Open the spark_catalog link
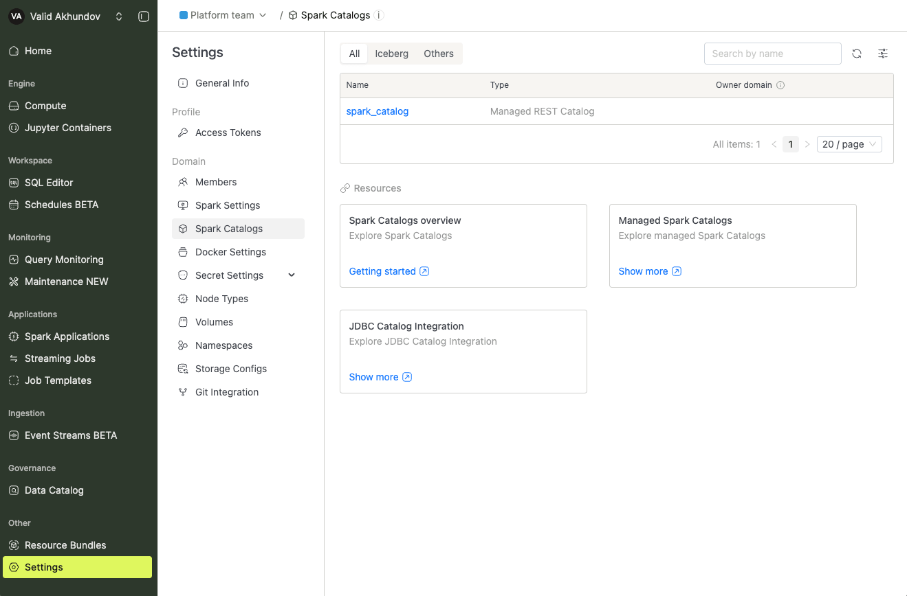This screenshot has width=907, height=596. (378, 111)
